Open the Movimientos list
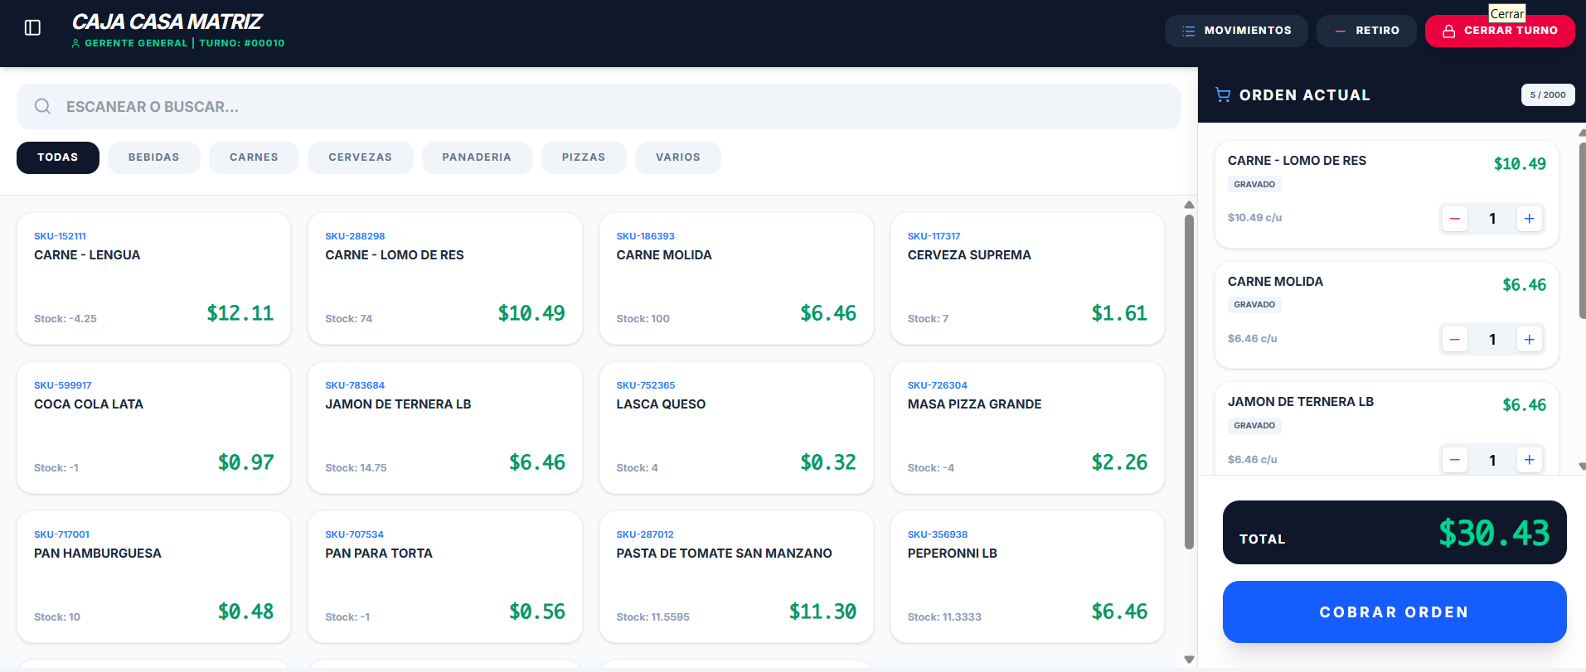 pos(1236,31)
